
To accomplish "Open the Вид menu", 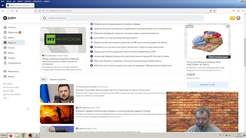I will pyautogui.click(x=14, y=1).
